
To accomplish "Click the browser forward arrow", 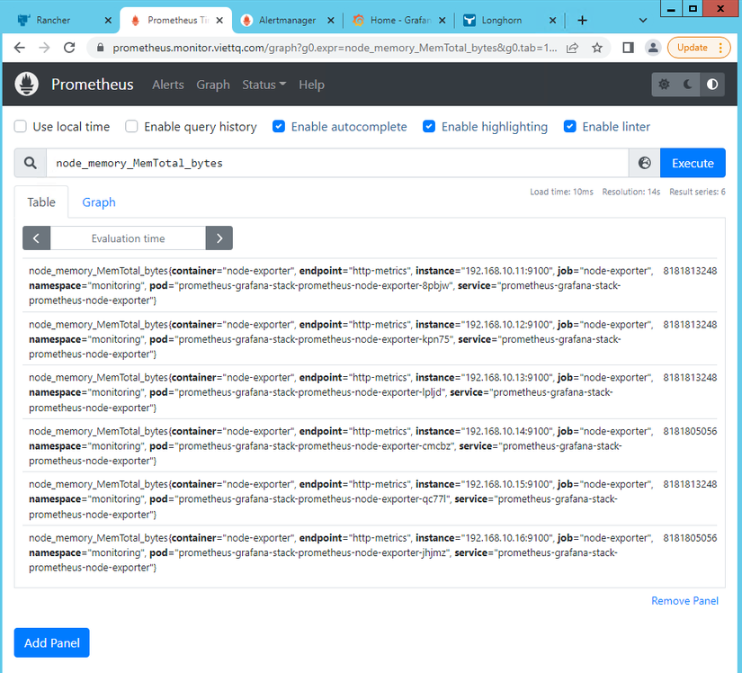I will (x=44, y=48).
